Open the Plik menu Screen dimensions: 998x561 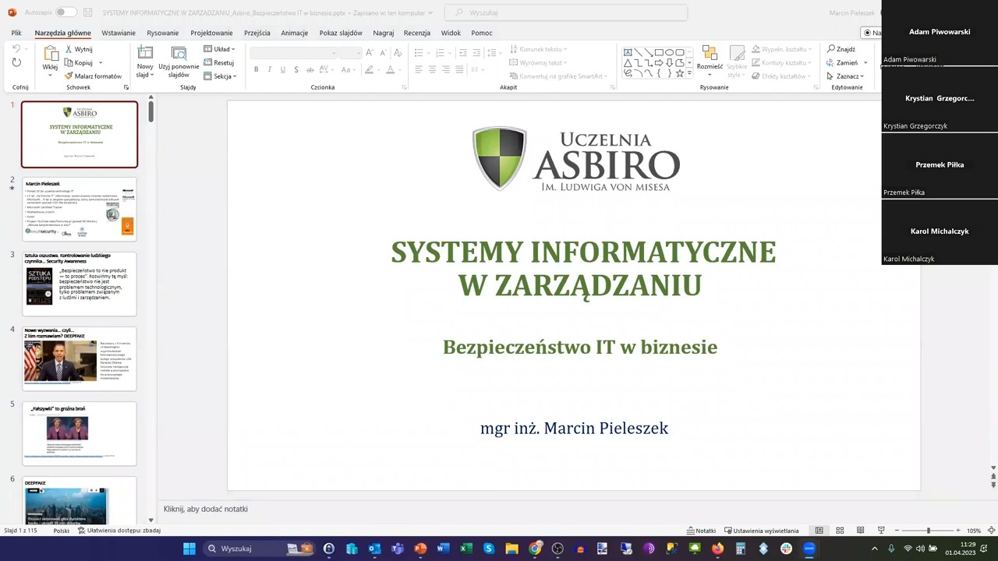(x=16, y=33)
